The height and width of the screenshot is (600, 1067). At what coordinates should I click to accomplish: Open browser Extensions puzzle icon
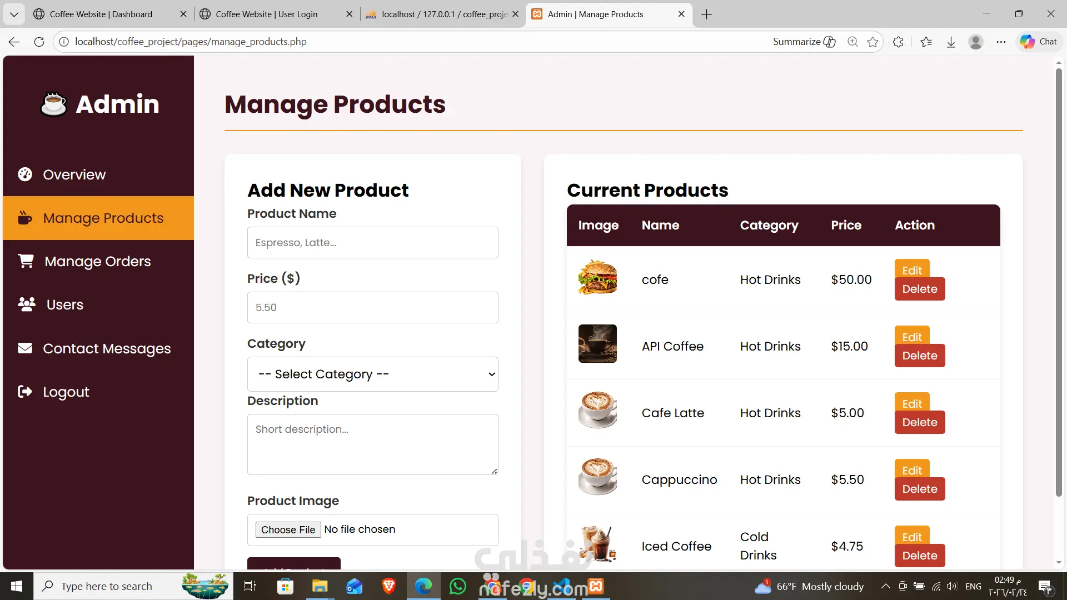click(x=898, y=42)
